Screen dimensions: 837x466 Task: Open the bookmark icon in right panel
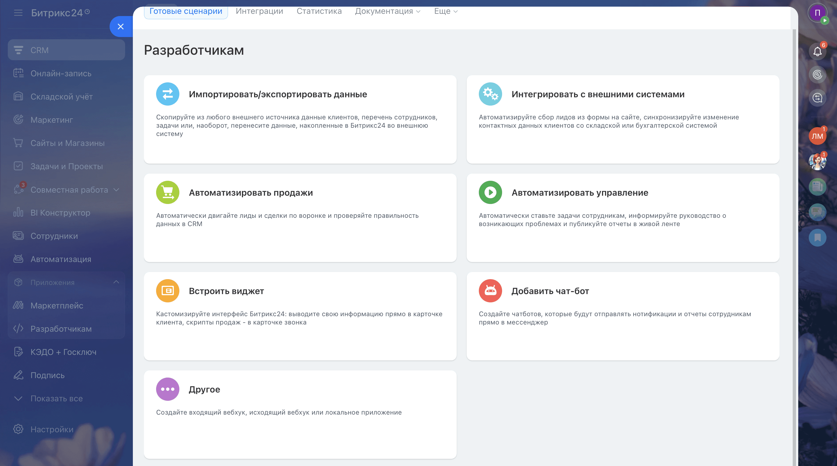click(x=818, y=238)
